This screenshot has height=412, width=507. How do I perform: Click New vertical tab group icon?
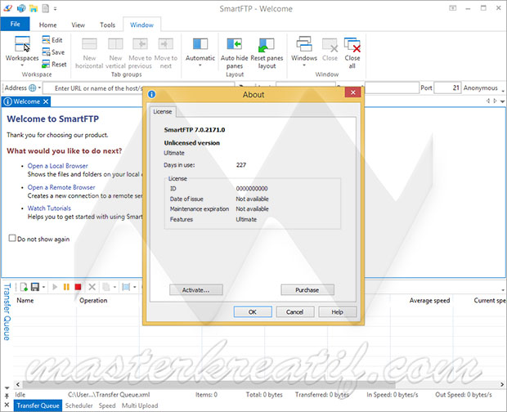pyautogui.click(x=115, y=44)
